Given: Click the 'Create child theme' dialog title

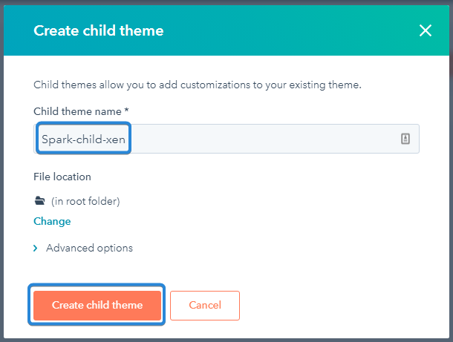Looking at the screenshot, I should 99,30.
